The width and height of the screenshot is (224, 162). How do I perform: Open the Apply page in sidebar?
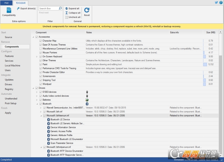pyautogui.click(x=8, y=113)
